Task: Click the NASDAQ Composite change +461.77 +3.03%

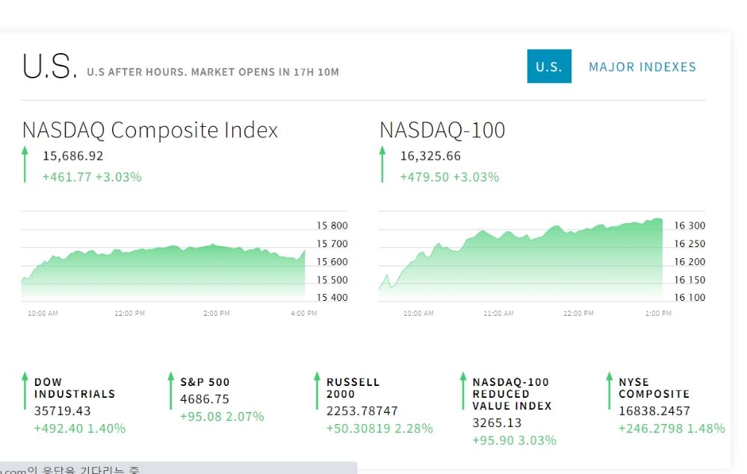Action: (x=92, y=177)
